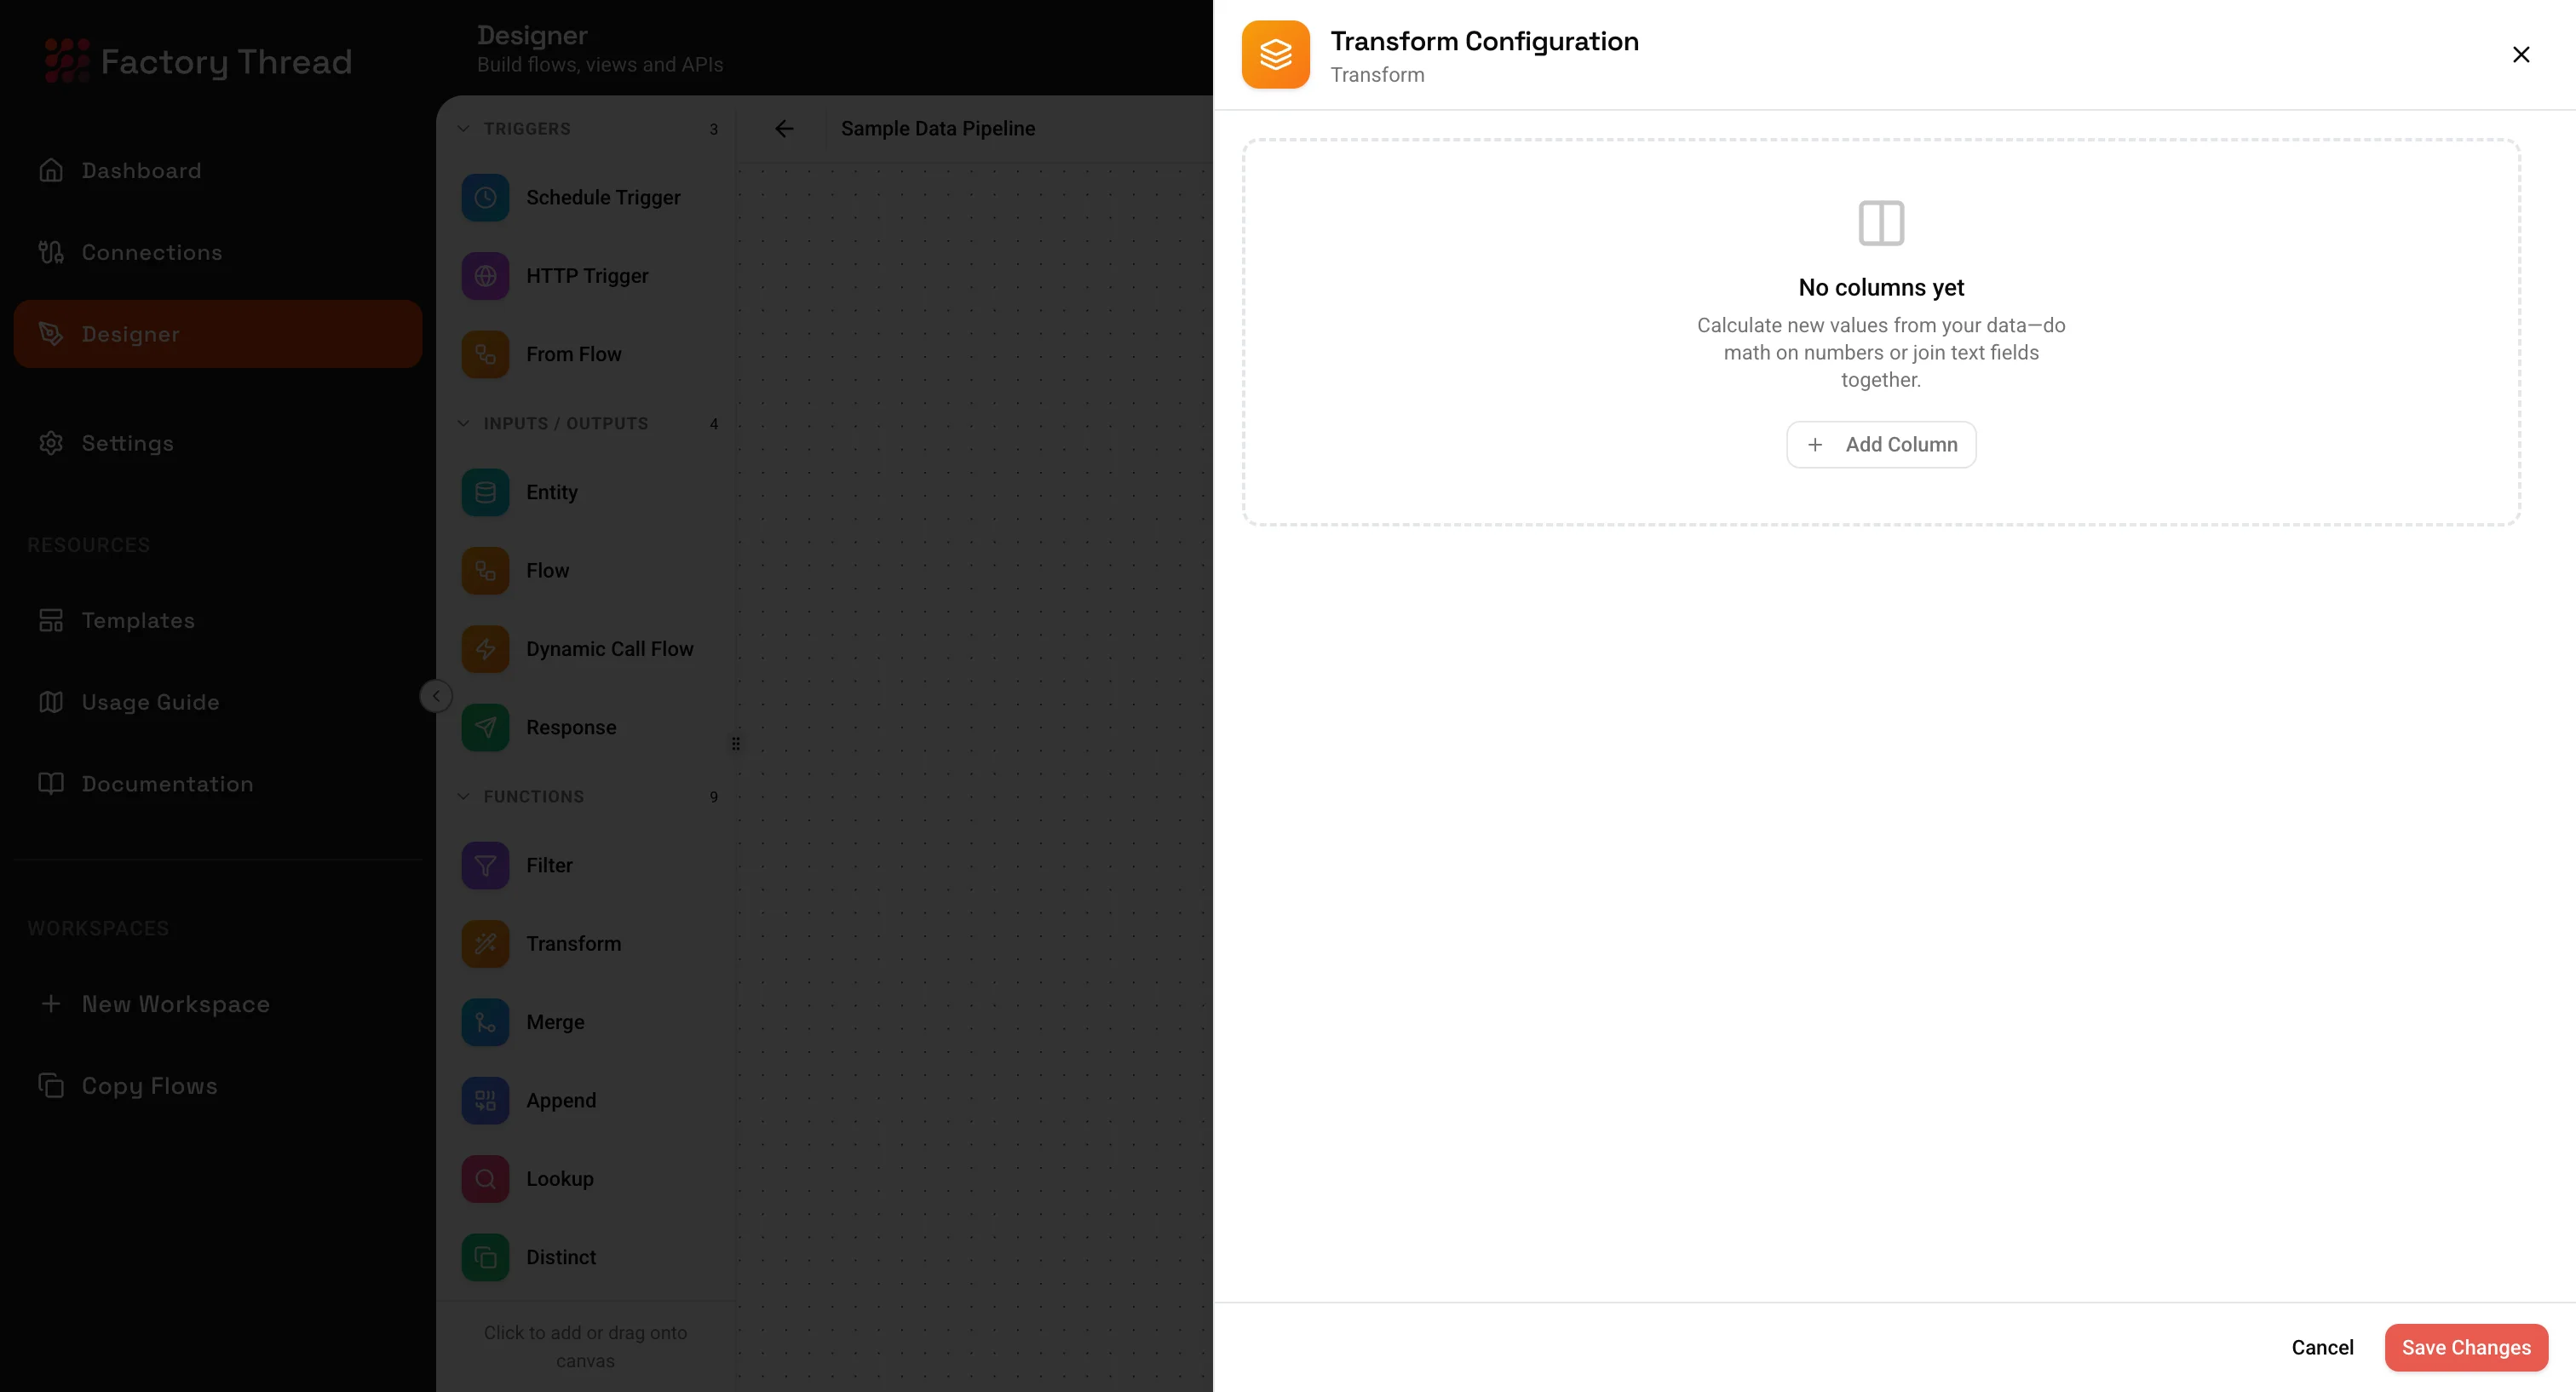This screenshot has width=2576, height=1392.
Task: Navigate to the Connections section
Action: 152,252
